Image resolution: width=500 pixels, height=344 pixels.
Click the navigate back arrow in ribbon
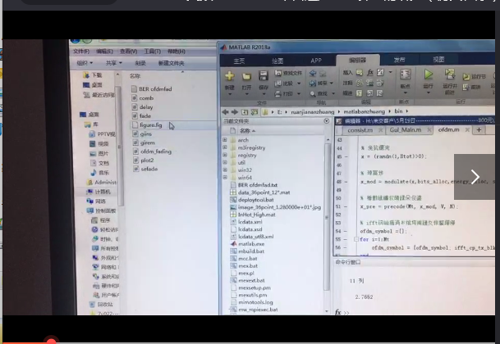click(x=313, y=73)
